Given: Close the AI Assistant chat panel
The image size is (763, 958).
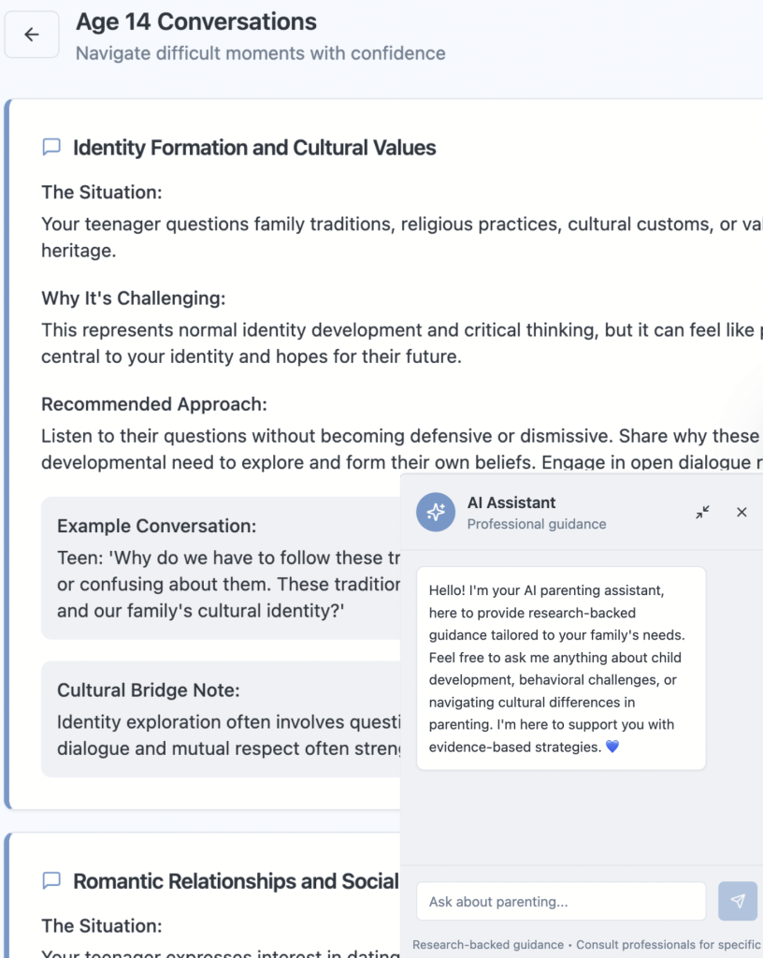Looking at the screenshot, I should (741, 512).
